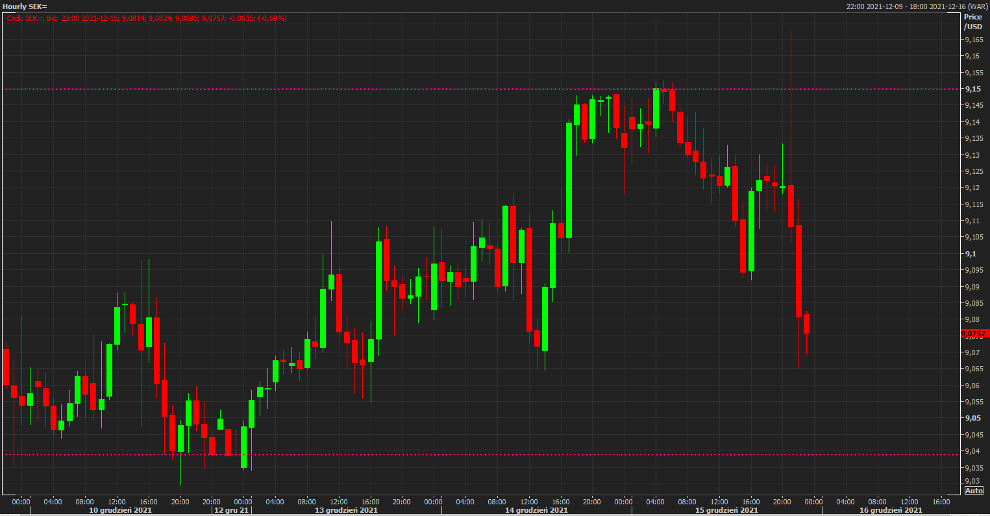Screen dimensions: 990x516
Task: Click the red candle with the 9,165 spike
Action: 791,206
